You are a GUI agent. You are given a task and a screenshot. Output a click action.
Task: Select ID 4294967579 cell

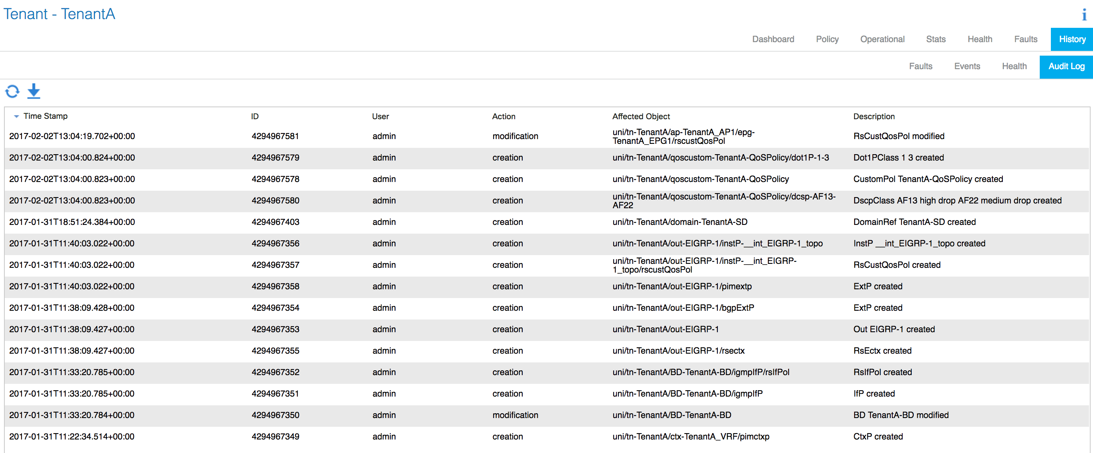[275, 158]
